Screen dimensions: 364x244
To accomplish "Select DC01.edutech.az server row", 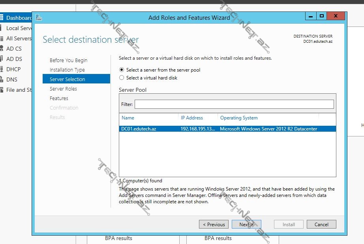I will [x=227, y=129].
